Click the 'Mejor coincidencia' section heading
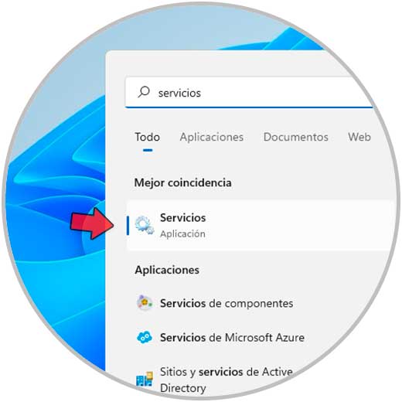 click(183, 183)
